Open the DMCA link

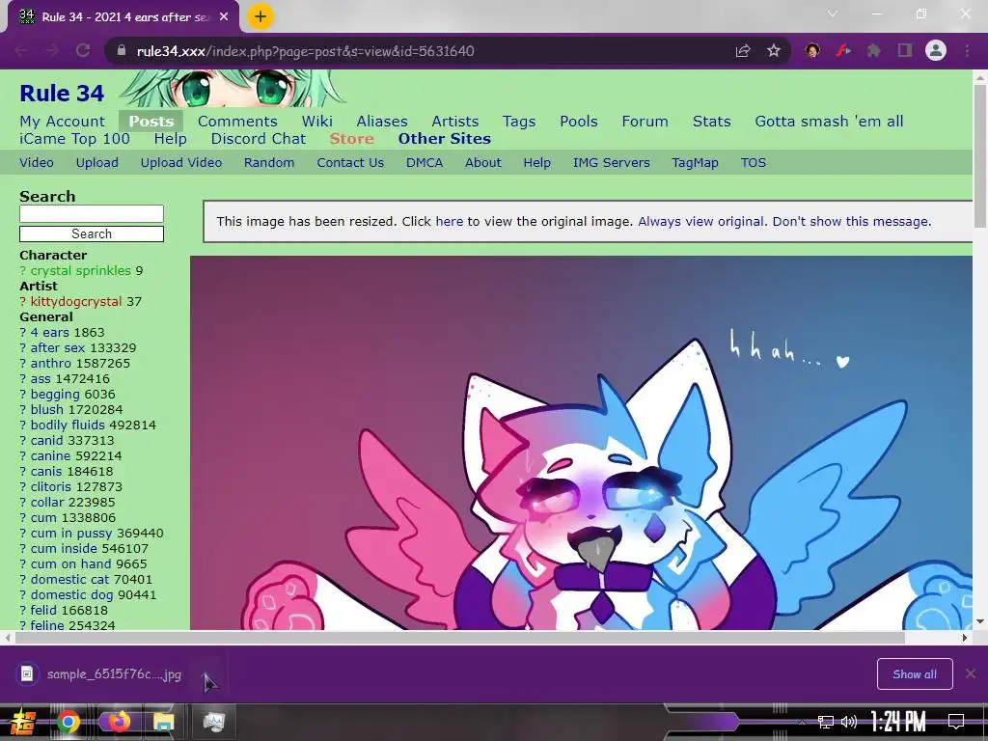(x=425, y=162)
